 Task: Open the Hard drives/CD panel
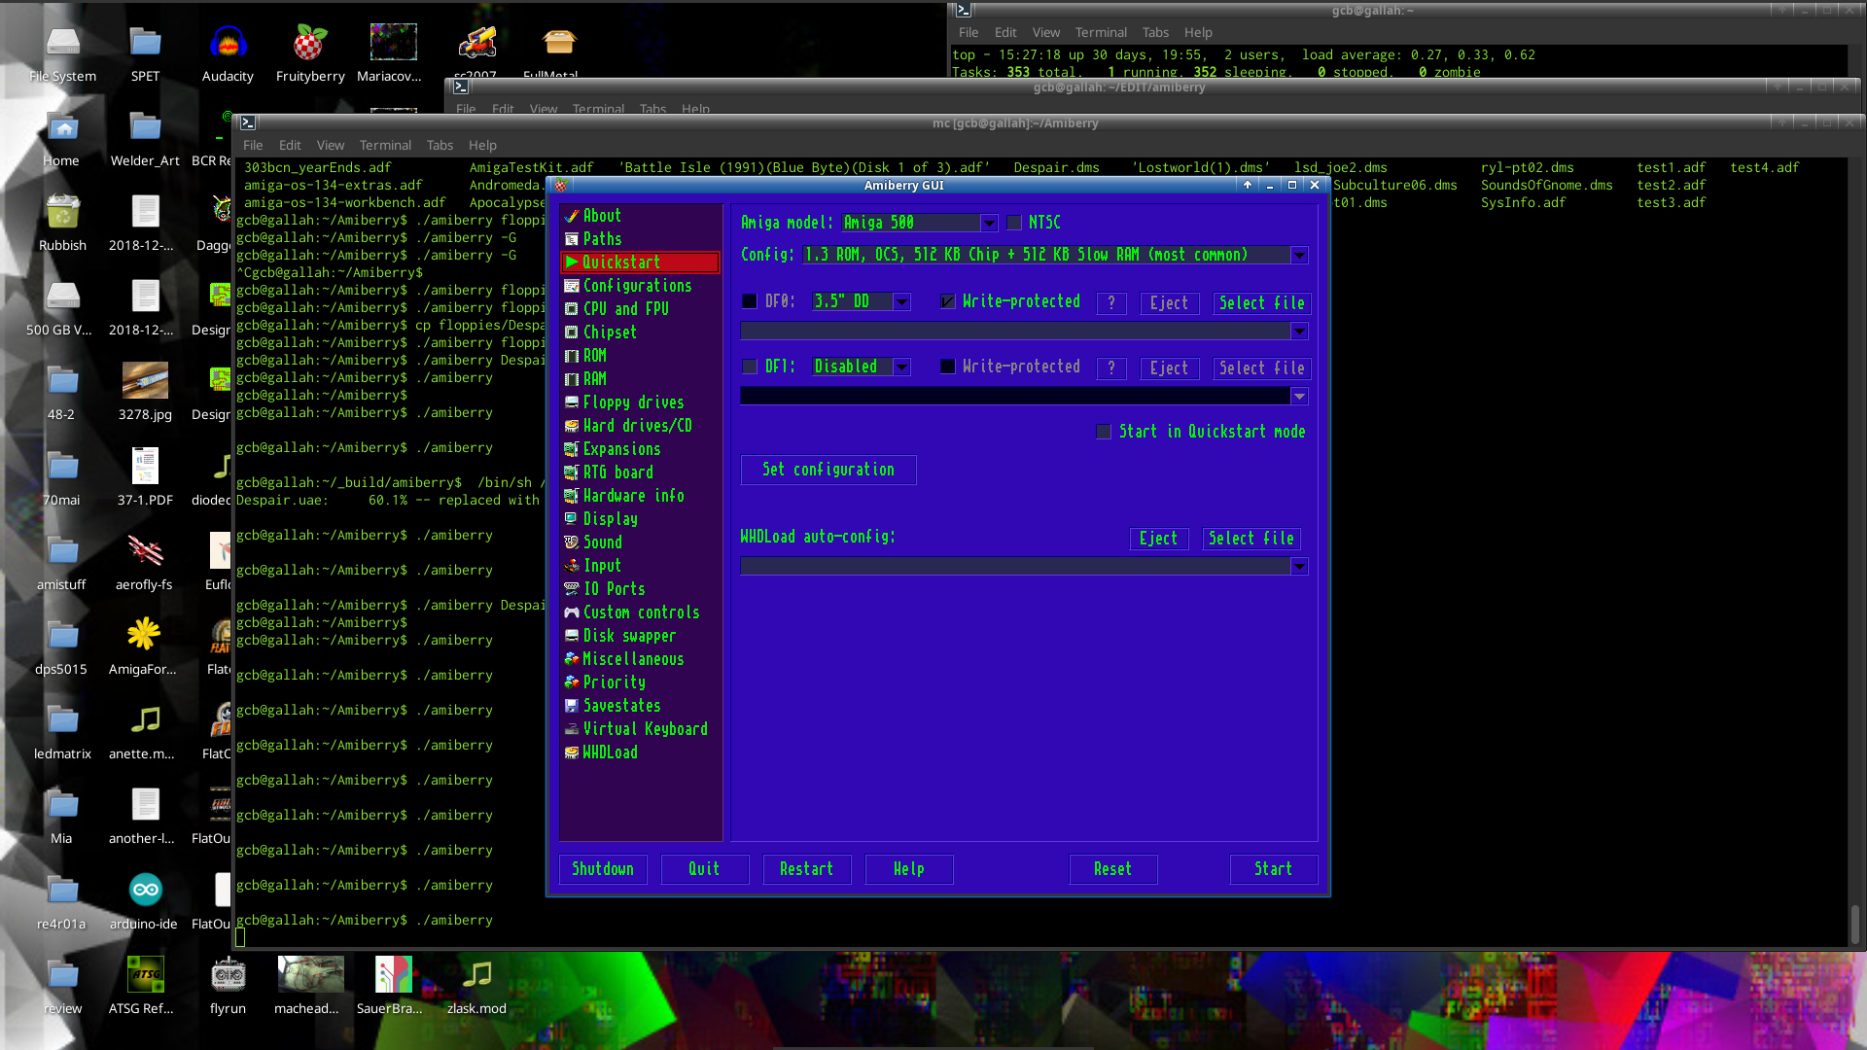[x=640, y=426]
